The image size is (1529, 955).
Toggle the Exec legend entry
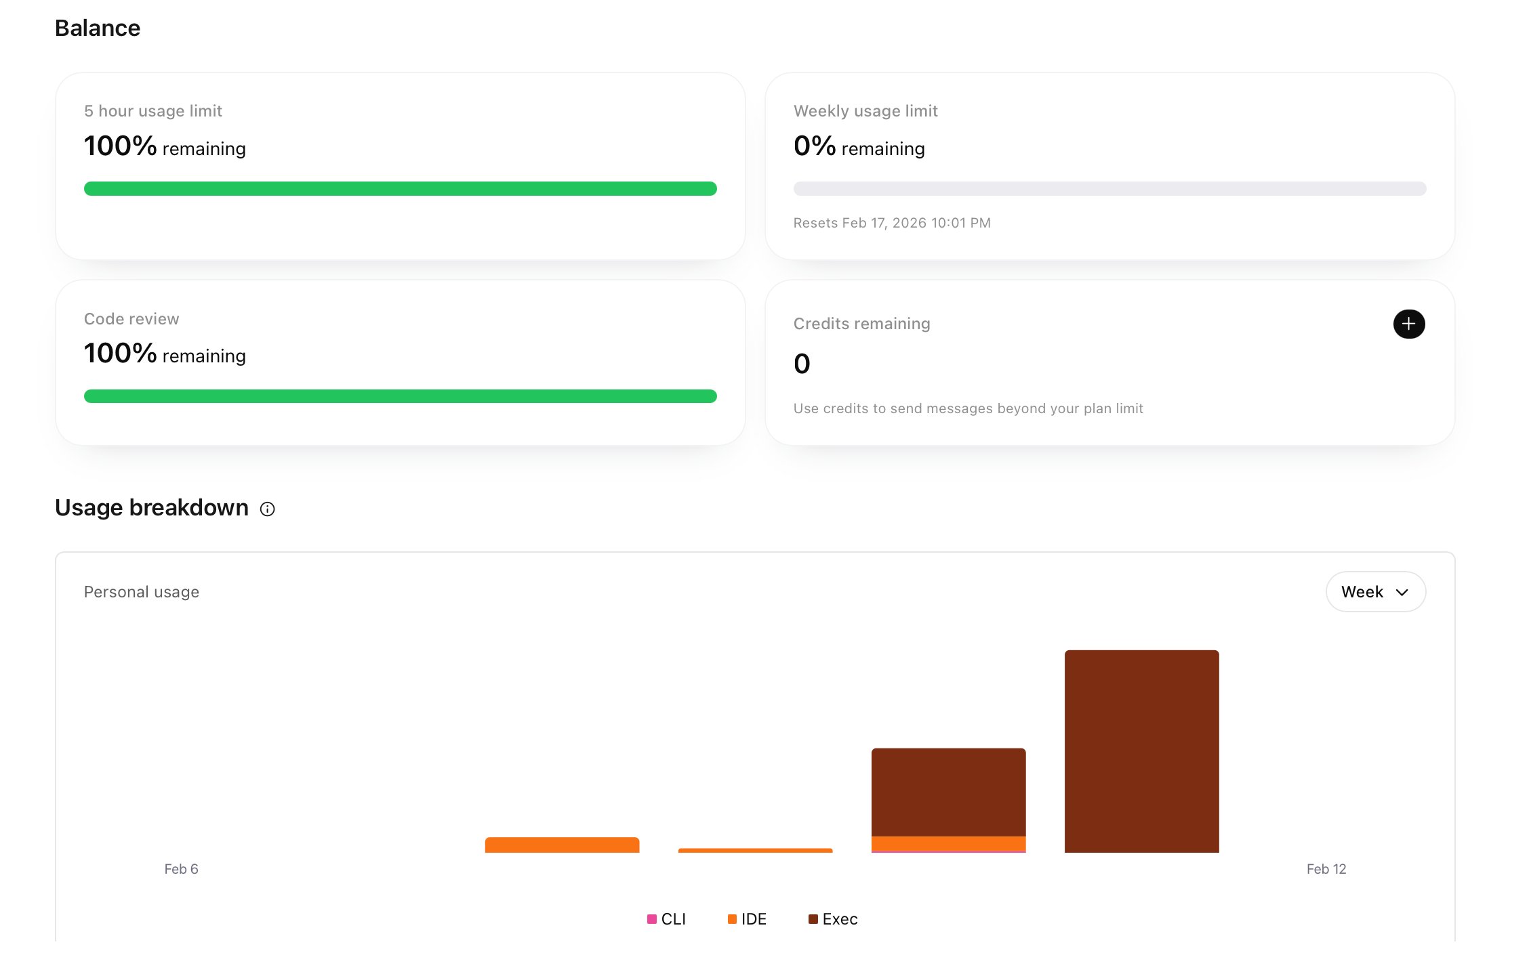(x=833, y=919)
